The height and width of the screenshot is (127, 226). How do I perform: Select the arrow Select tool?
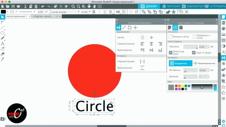pos(2,17)
